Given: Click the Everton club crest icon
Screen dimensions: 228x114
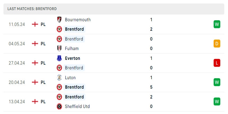Looking at the screenshot, I should point(59,58).
